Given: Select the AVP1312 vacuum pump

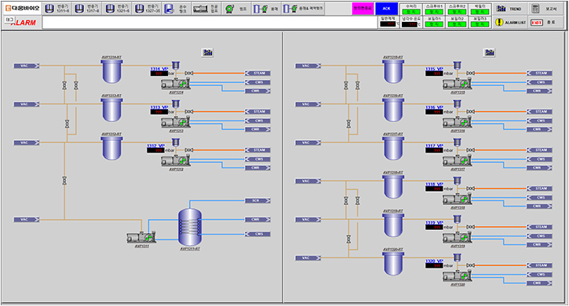Looking at the screenshot, I should coord(176,161).
